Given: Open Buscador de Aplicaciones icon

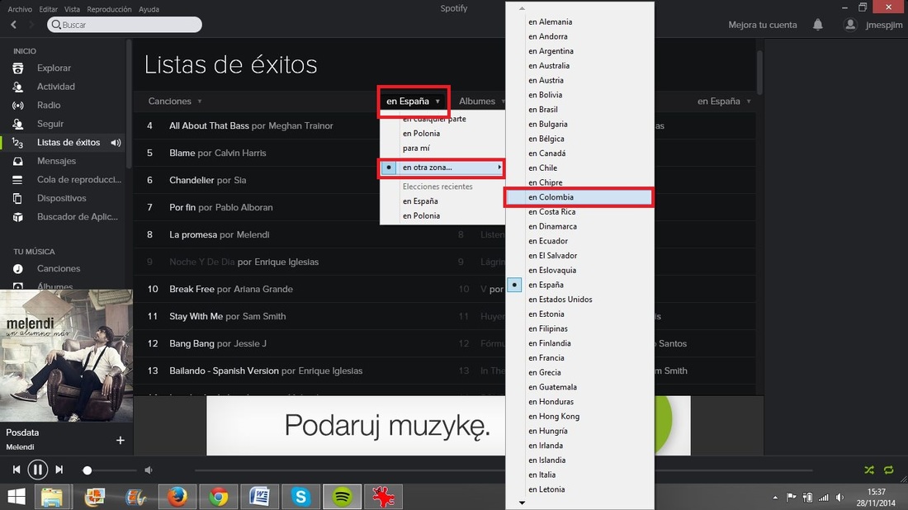Looking at the screenshot, I should pyautogui.click(x=18, y=217).
